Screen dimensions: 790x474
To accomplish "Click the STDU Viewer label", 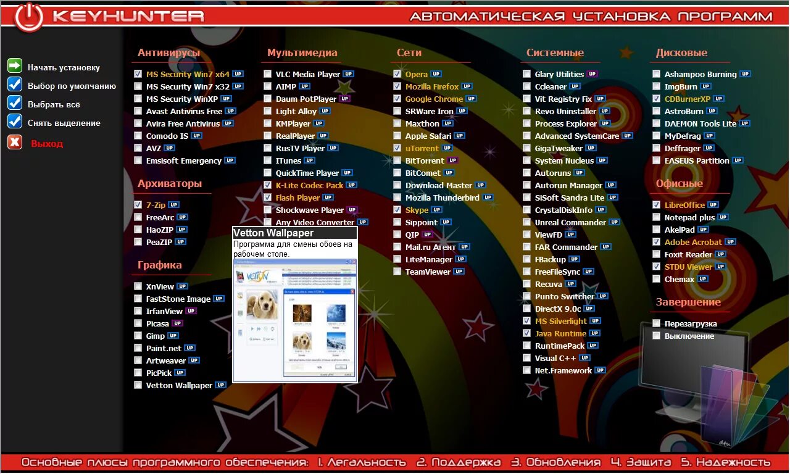I will [688, 267].
